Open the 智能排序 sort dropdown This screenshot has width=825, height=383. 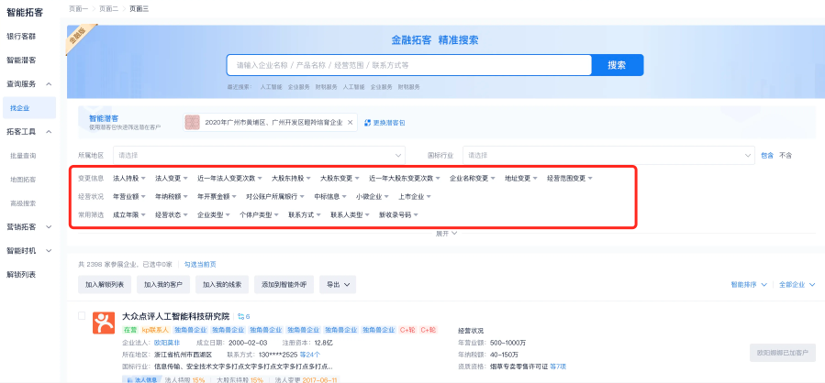point(749,285)
